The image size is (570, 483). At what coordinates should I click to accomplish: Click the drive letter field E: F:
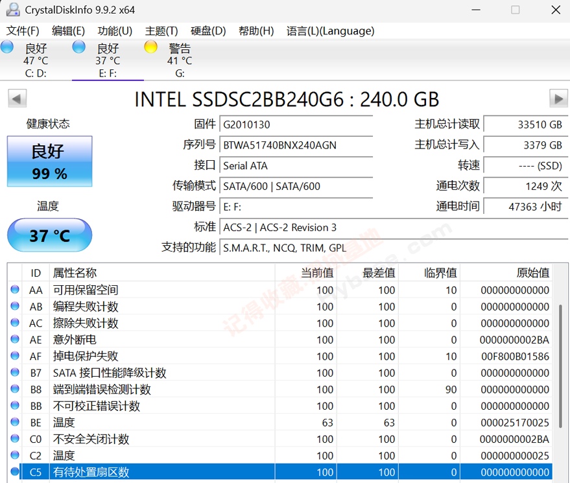pos(296,207)
